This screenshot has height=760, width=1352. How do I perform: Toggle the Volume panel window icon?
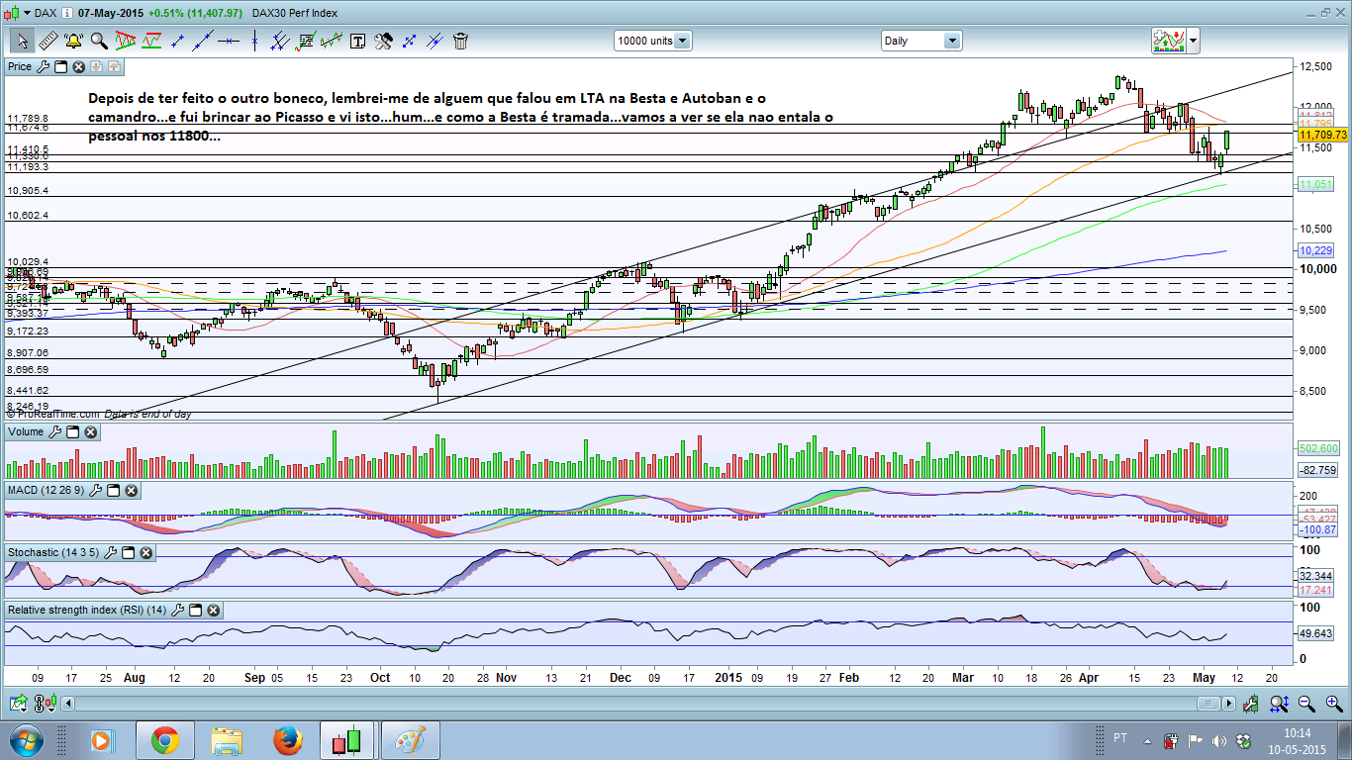(73, 432)
